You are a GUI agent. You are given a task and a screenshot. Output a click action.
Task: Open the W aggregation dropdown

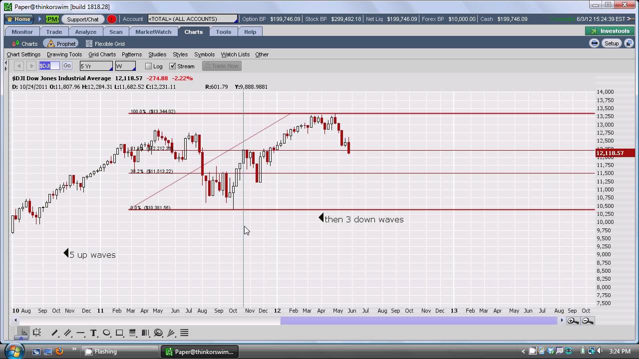pyautogui.click(x=125, y=66)
